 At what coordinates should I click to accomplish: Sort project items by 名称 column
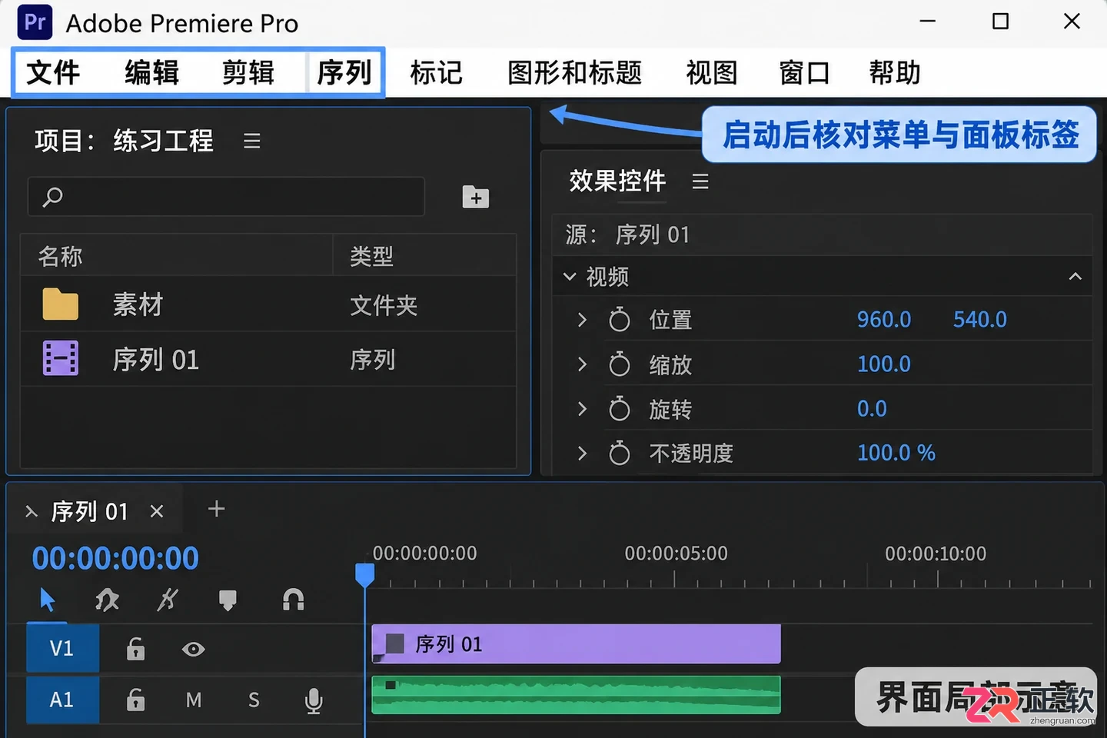(61, 256)
